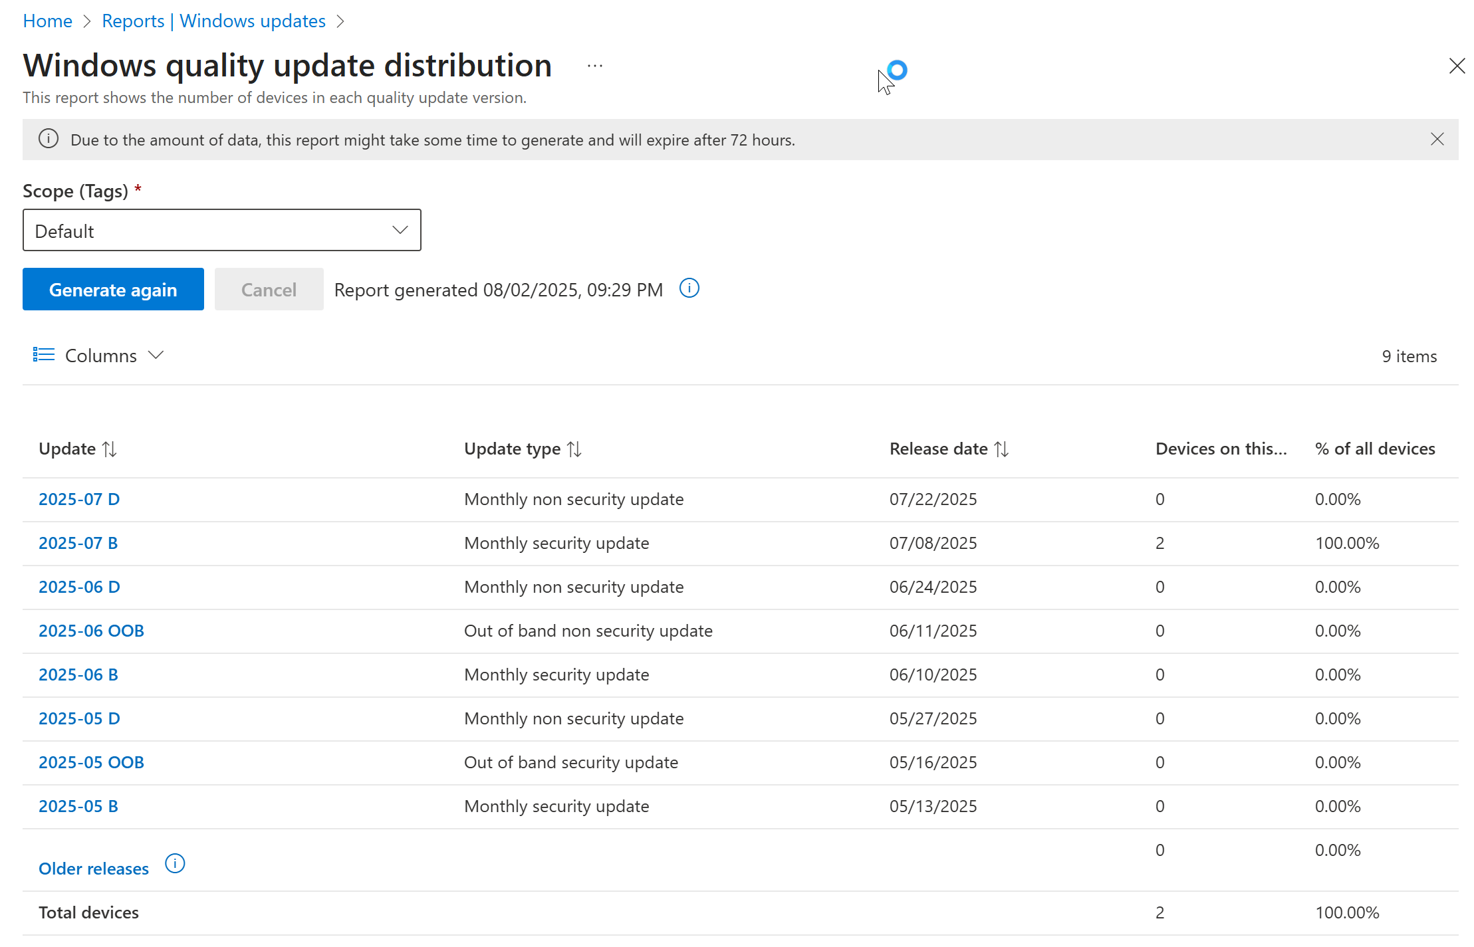Click the Devices on this... column header
This screenshot has height=947, width=1474.
click(x=1221, y=449)
